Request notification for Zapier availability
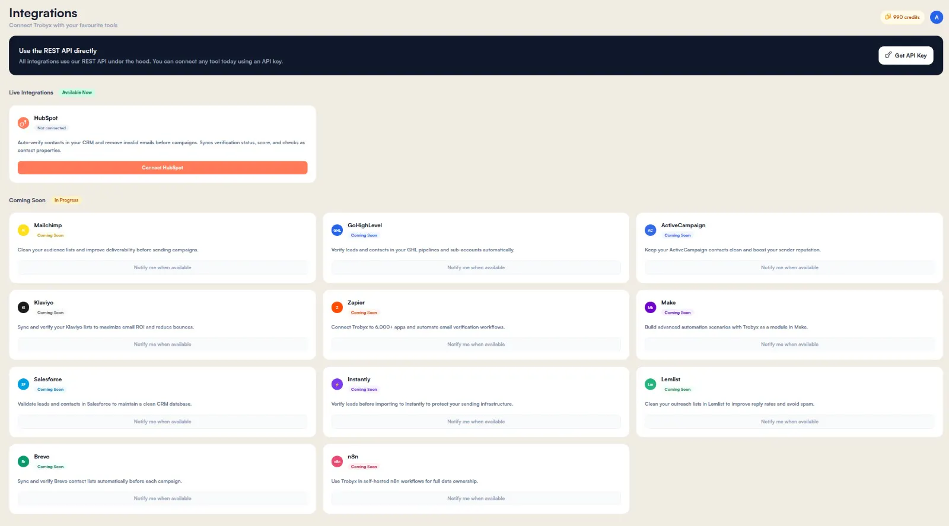949x526 pixels. 476,345
